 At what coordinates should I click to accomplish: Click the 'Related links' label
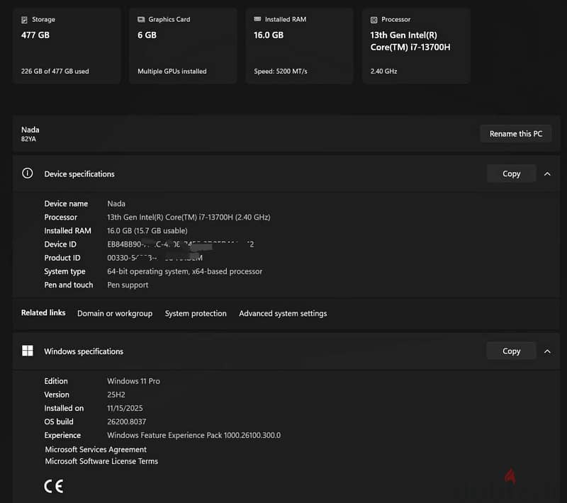coord(43,312)
